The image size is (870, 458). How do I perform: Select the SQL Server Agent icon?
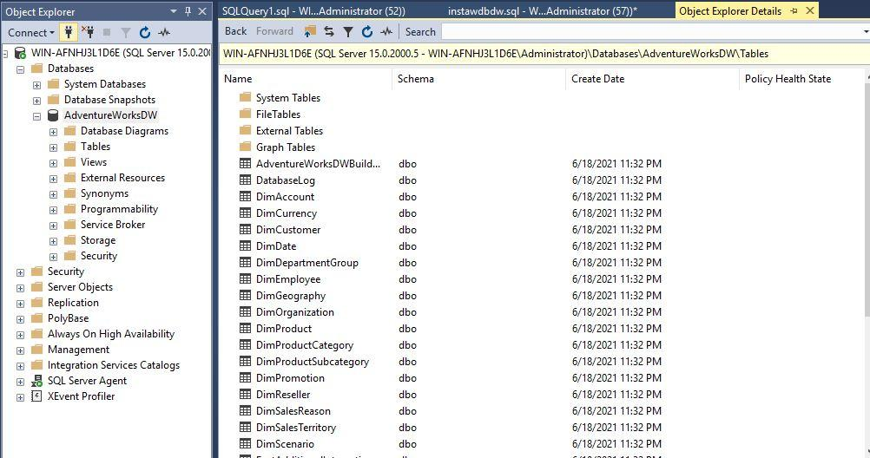pos(36,381)
